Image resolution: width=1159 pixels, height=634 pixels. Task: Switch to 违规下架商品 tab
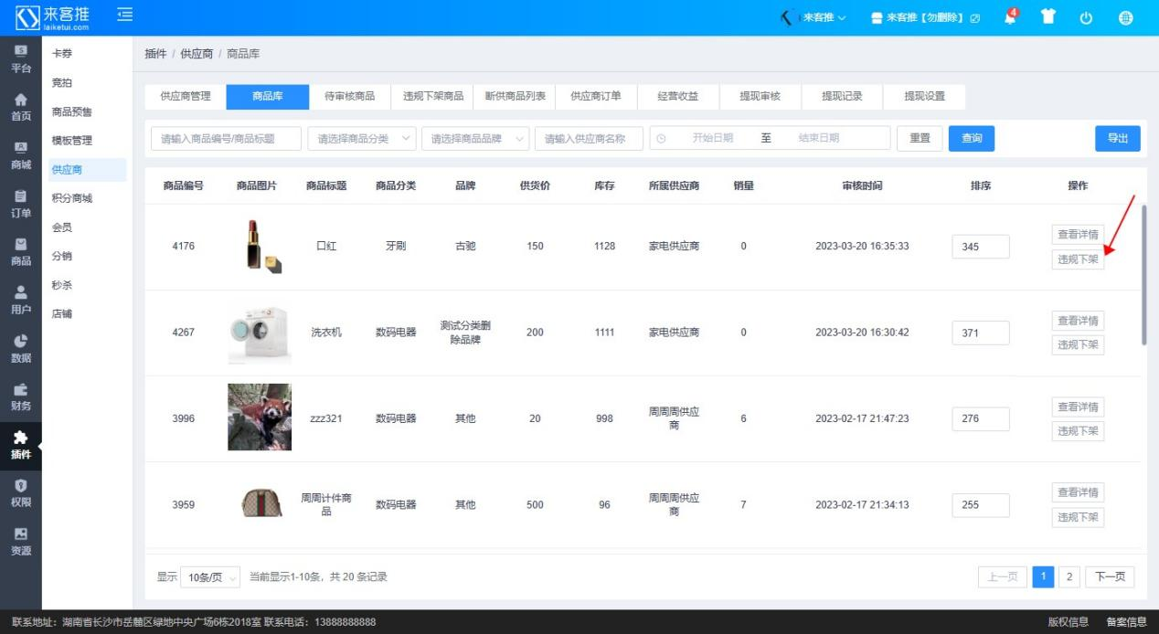click(433, 96)
